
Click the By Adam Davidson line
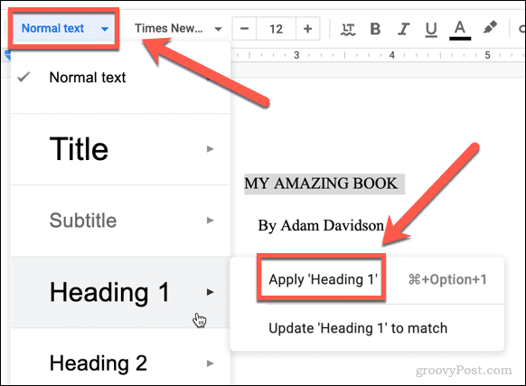point(321,226)
